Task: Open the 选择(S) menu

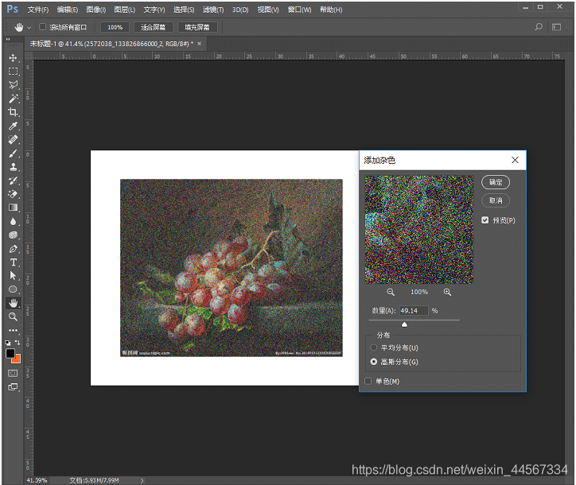Action: [184, 10]
